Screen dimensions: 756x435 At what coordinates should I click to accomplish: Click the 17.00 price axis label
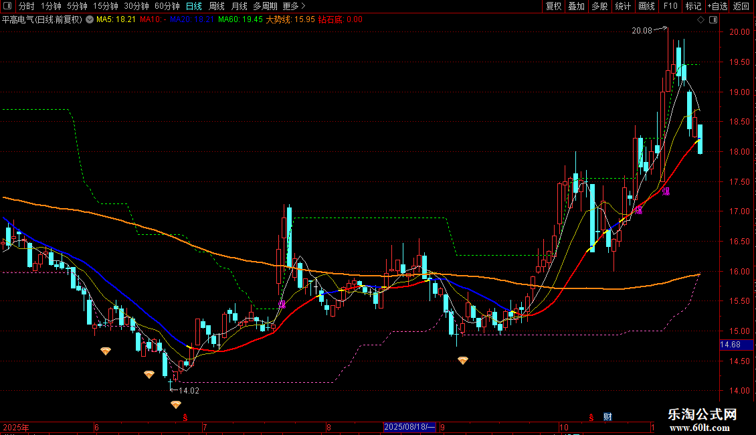pos(739,211)
